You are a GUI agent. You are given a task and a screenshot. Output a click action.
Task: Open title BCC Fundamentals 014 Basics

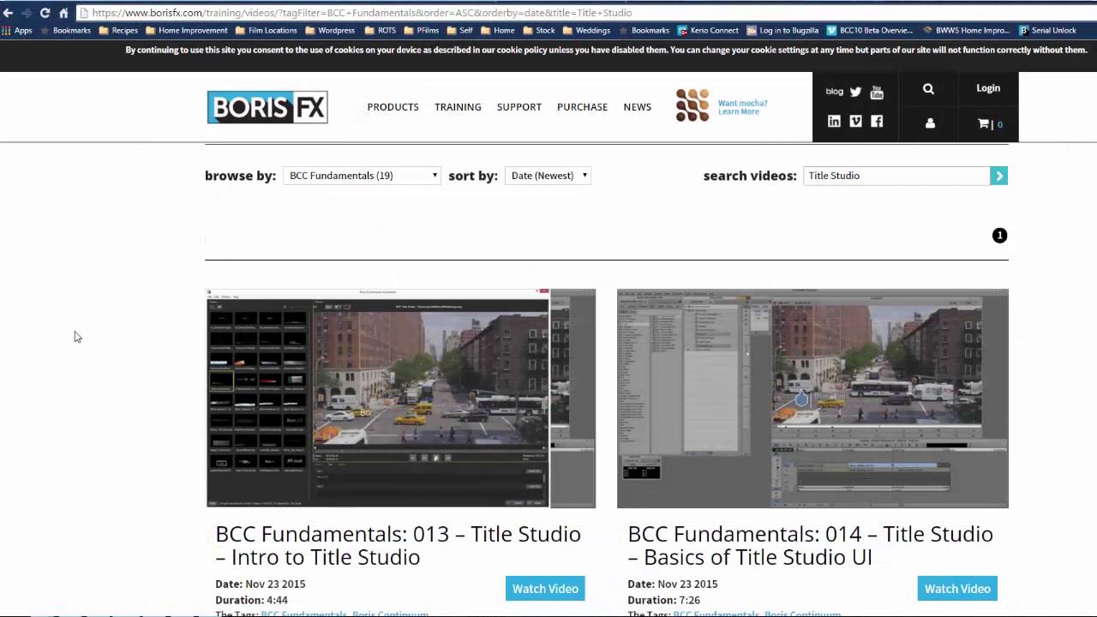[811, 545]
